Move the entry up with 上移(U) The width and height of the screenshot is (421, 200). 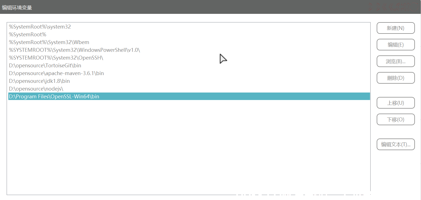point(396,103)
